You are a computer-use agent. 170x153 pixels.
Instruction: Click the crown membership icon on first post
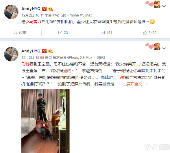[x=51, y=9]
